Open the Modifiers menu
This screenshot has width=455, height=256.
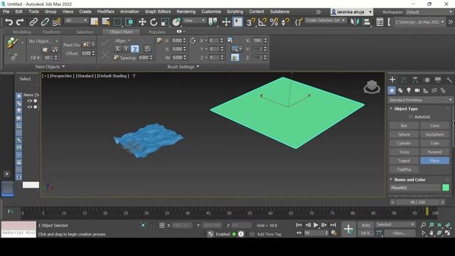tap(106, 11)
